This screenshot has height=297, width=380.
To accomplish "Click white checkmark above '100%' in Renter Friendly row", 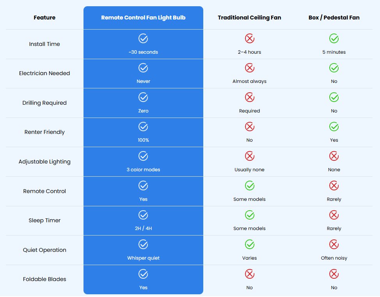I will pyautogui.click(x=143, y=127).
